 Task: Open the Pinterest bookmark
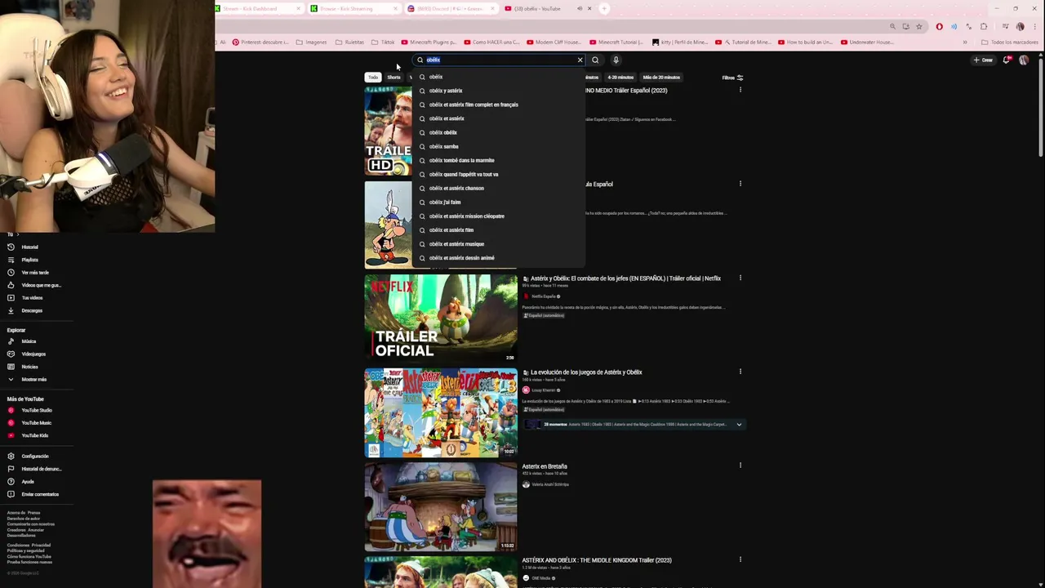click(x=260, y=42)
